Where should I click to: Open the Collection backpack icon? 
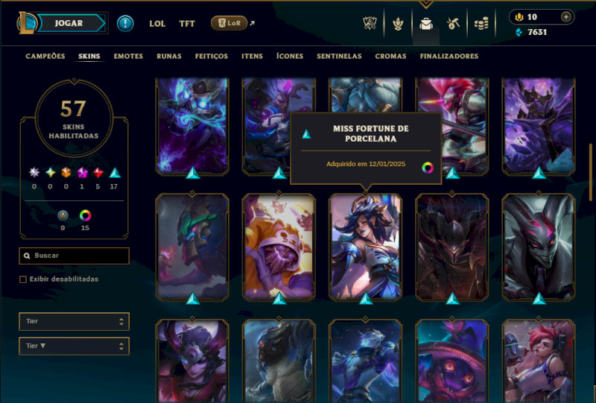426,24
